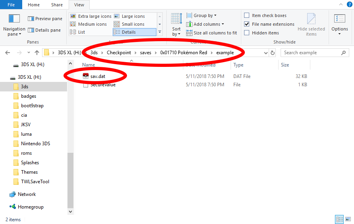Open the File menu tab
The width and height of the screenshot is (354, 224).
tap(11, 5)
